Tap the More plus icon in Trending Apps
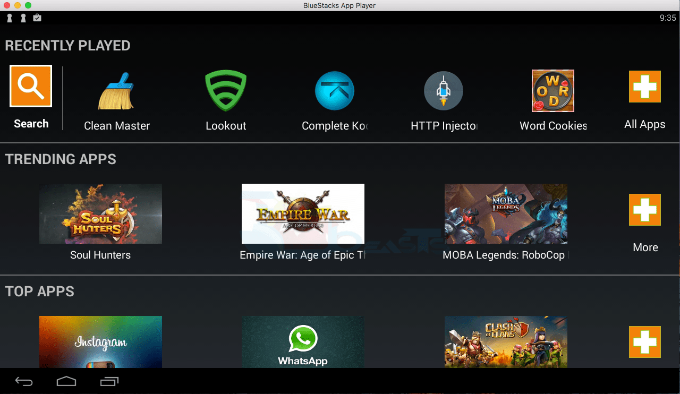Viewport: 680px width, 394px height. tap(645, 210)
